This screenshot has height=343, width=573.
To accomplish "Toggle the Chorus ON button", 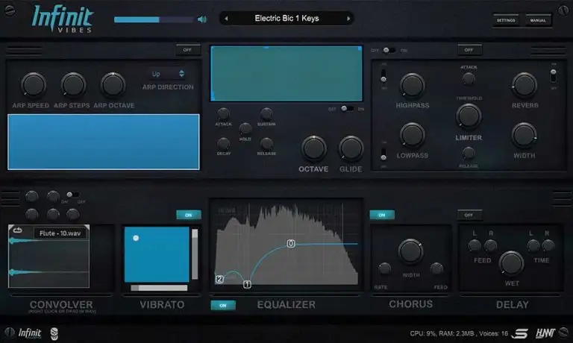I will (x=382, y=215).
